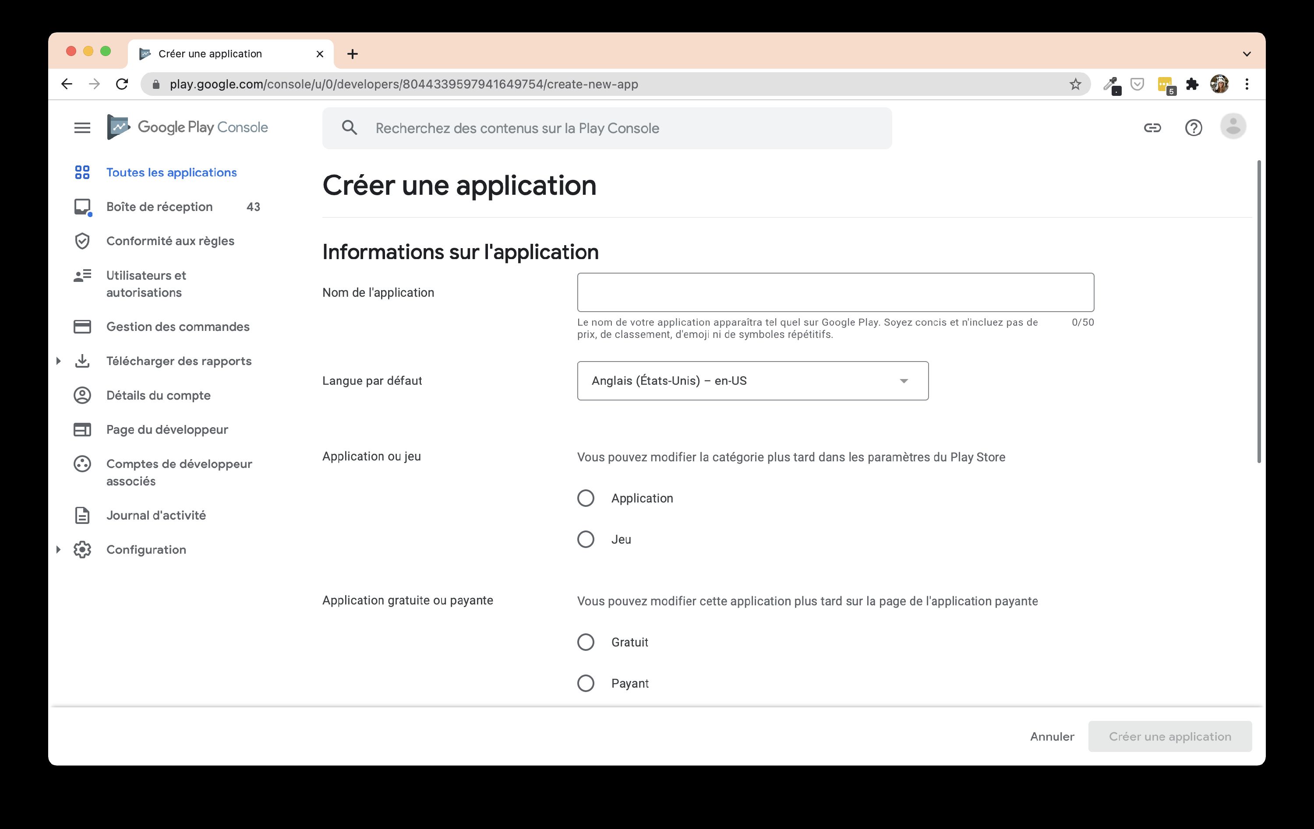Open the browser extensions puzzle icon

(1192, 84)
